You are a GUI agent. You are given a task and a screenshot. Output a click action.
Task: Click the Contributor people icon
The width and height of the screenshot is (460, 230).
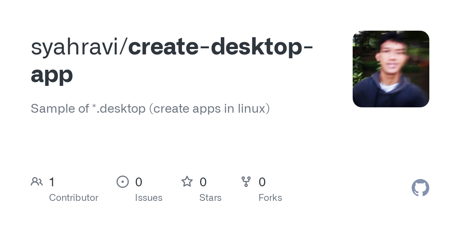[x=37, y=181]
